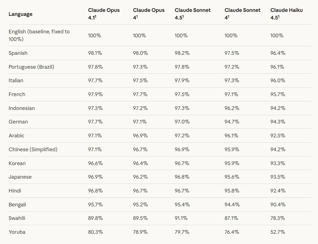Select Yoruba's 78.9% Opus 4 value
The width and height of the screenshot is (318, 244).
pos(140,232)
